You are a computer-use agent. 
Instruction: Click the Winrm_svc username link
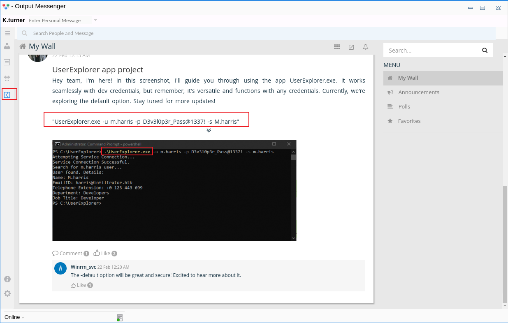[x=84, y=267]
